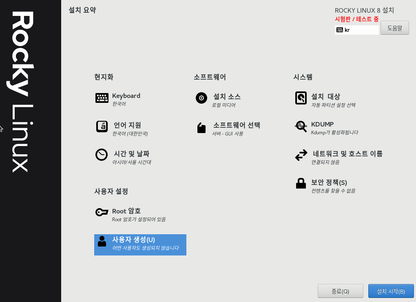
Task: Click the clock icon for 시간 및 날짜
Action: point(102,155)
